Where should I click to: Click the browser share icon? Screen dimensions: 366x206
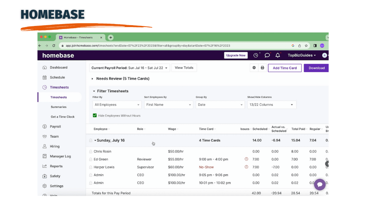pyautogui.click(x=300, y=46)
